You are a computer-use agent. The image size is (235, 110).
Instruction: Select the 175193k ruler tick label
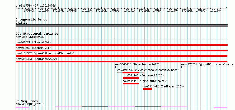[144, 11]
